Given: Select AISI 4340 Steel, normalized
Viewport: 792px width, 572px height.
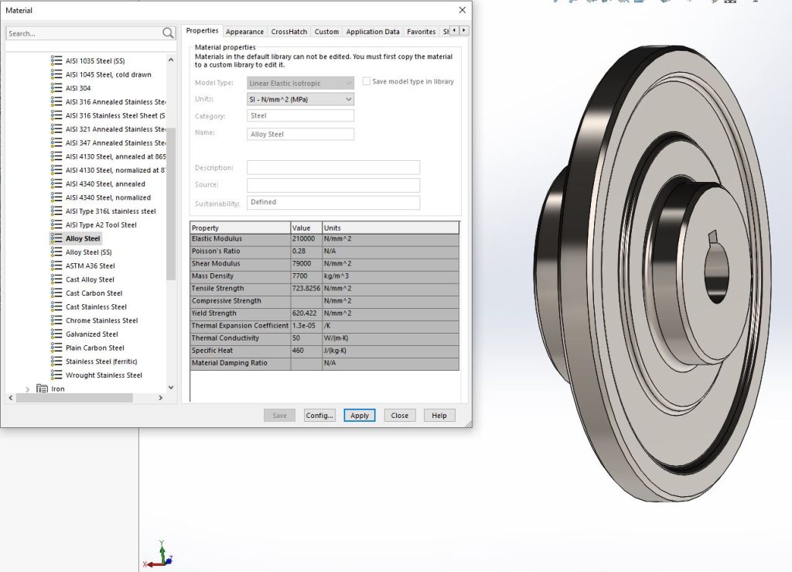Looking at the screenshot, I should (108, 197).
